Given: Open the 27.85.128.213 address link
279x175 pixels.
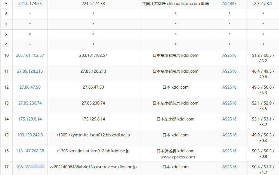Looking at the screenshot, I should coord(30,71).
